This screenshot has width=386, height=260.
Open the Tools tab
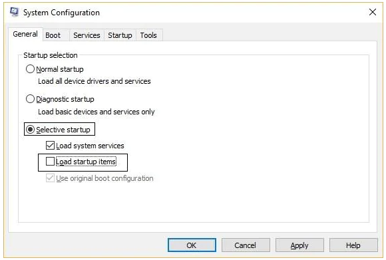coord(148,35)
